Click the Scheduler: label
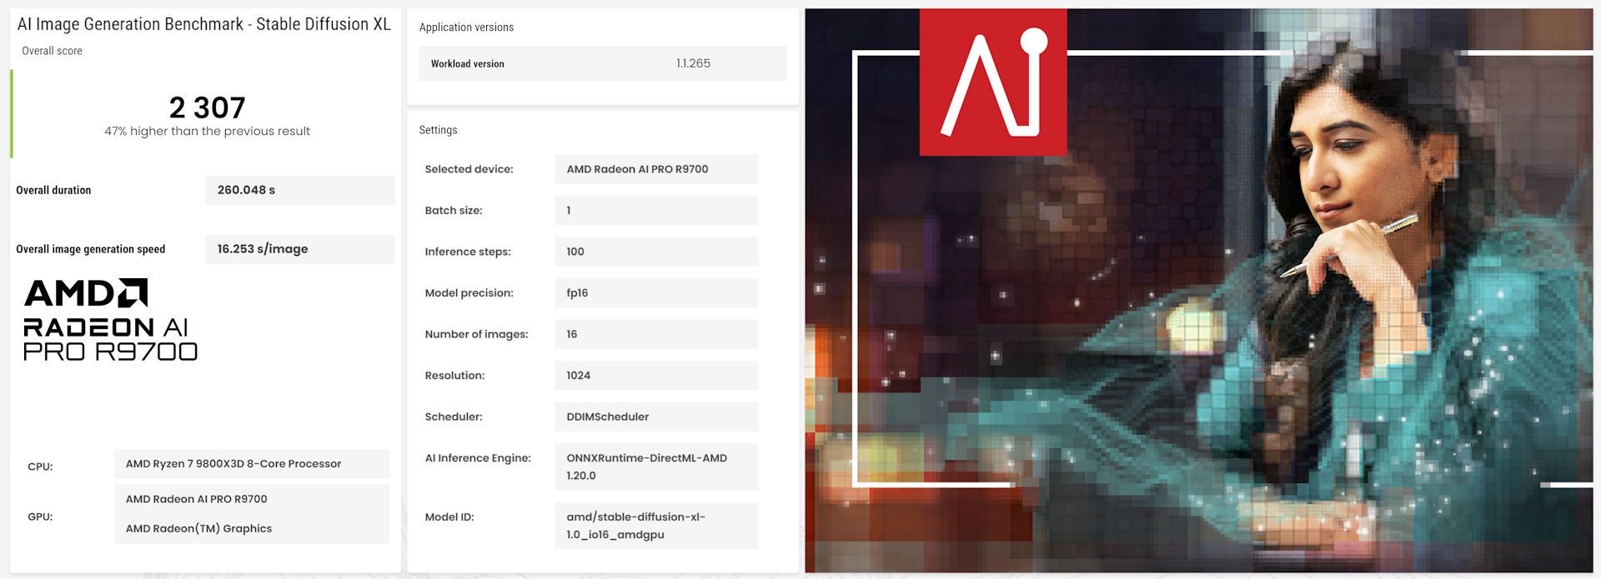Viewport: 1601px width, 579px height. click(454, 417)
